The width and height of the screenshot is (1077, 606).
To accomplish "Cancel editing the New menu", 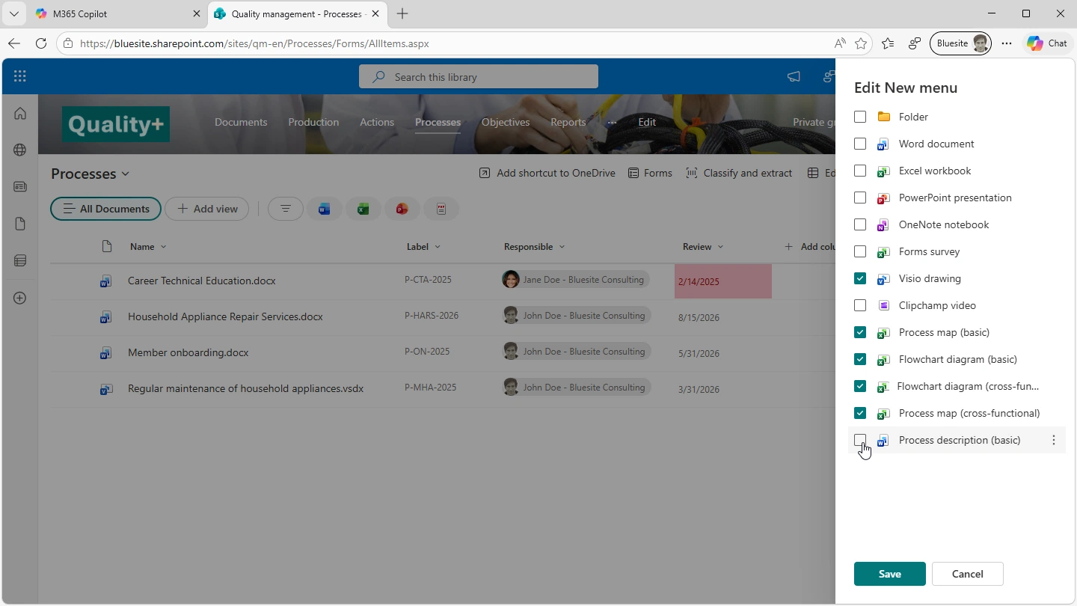I will (x=967, y=574).
